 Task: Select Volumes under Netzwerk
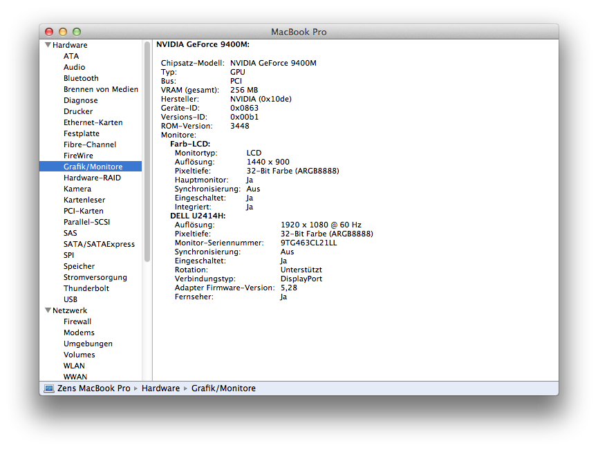[x=79, y=355]
